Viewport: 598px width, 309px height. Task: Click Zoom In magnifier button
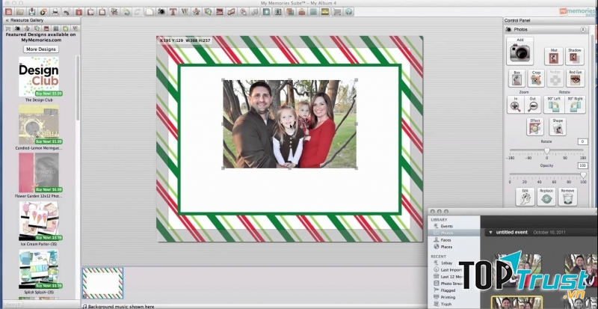coord(516,105)
